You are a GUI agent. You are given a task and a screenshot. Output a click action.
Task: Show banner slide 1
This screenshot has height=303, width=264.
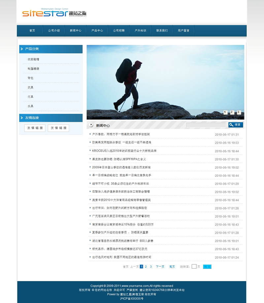225,113
